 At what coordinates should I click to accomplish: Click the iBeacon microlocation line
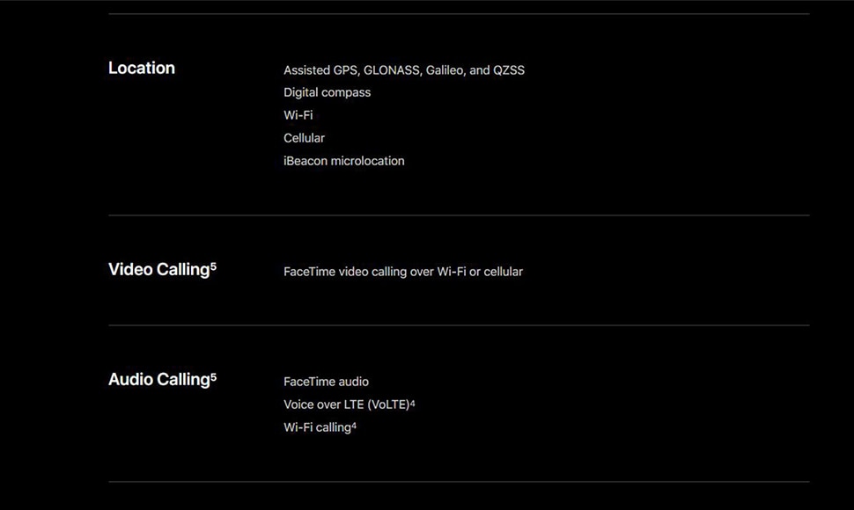[344, 161]
